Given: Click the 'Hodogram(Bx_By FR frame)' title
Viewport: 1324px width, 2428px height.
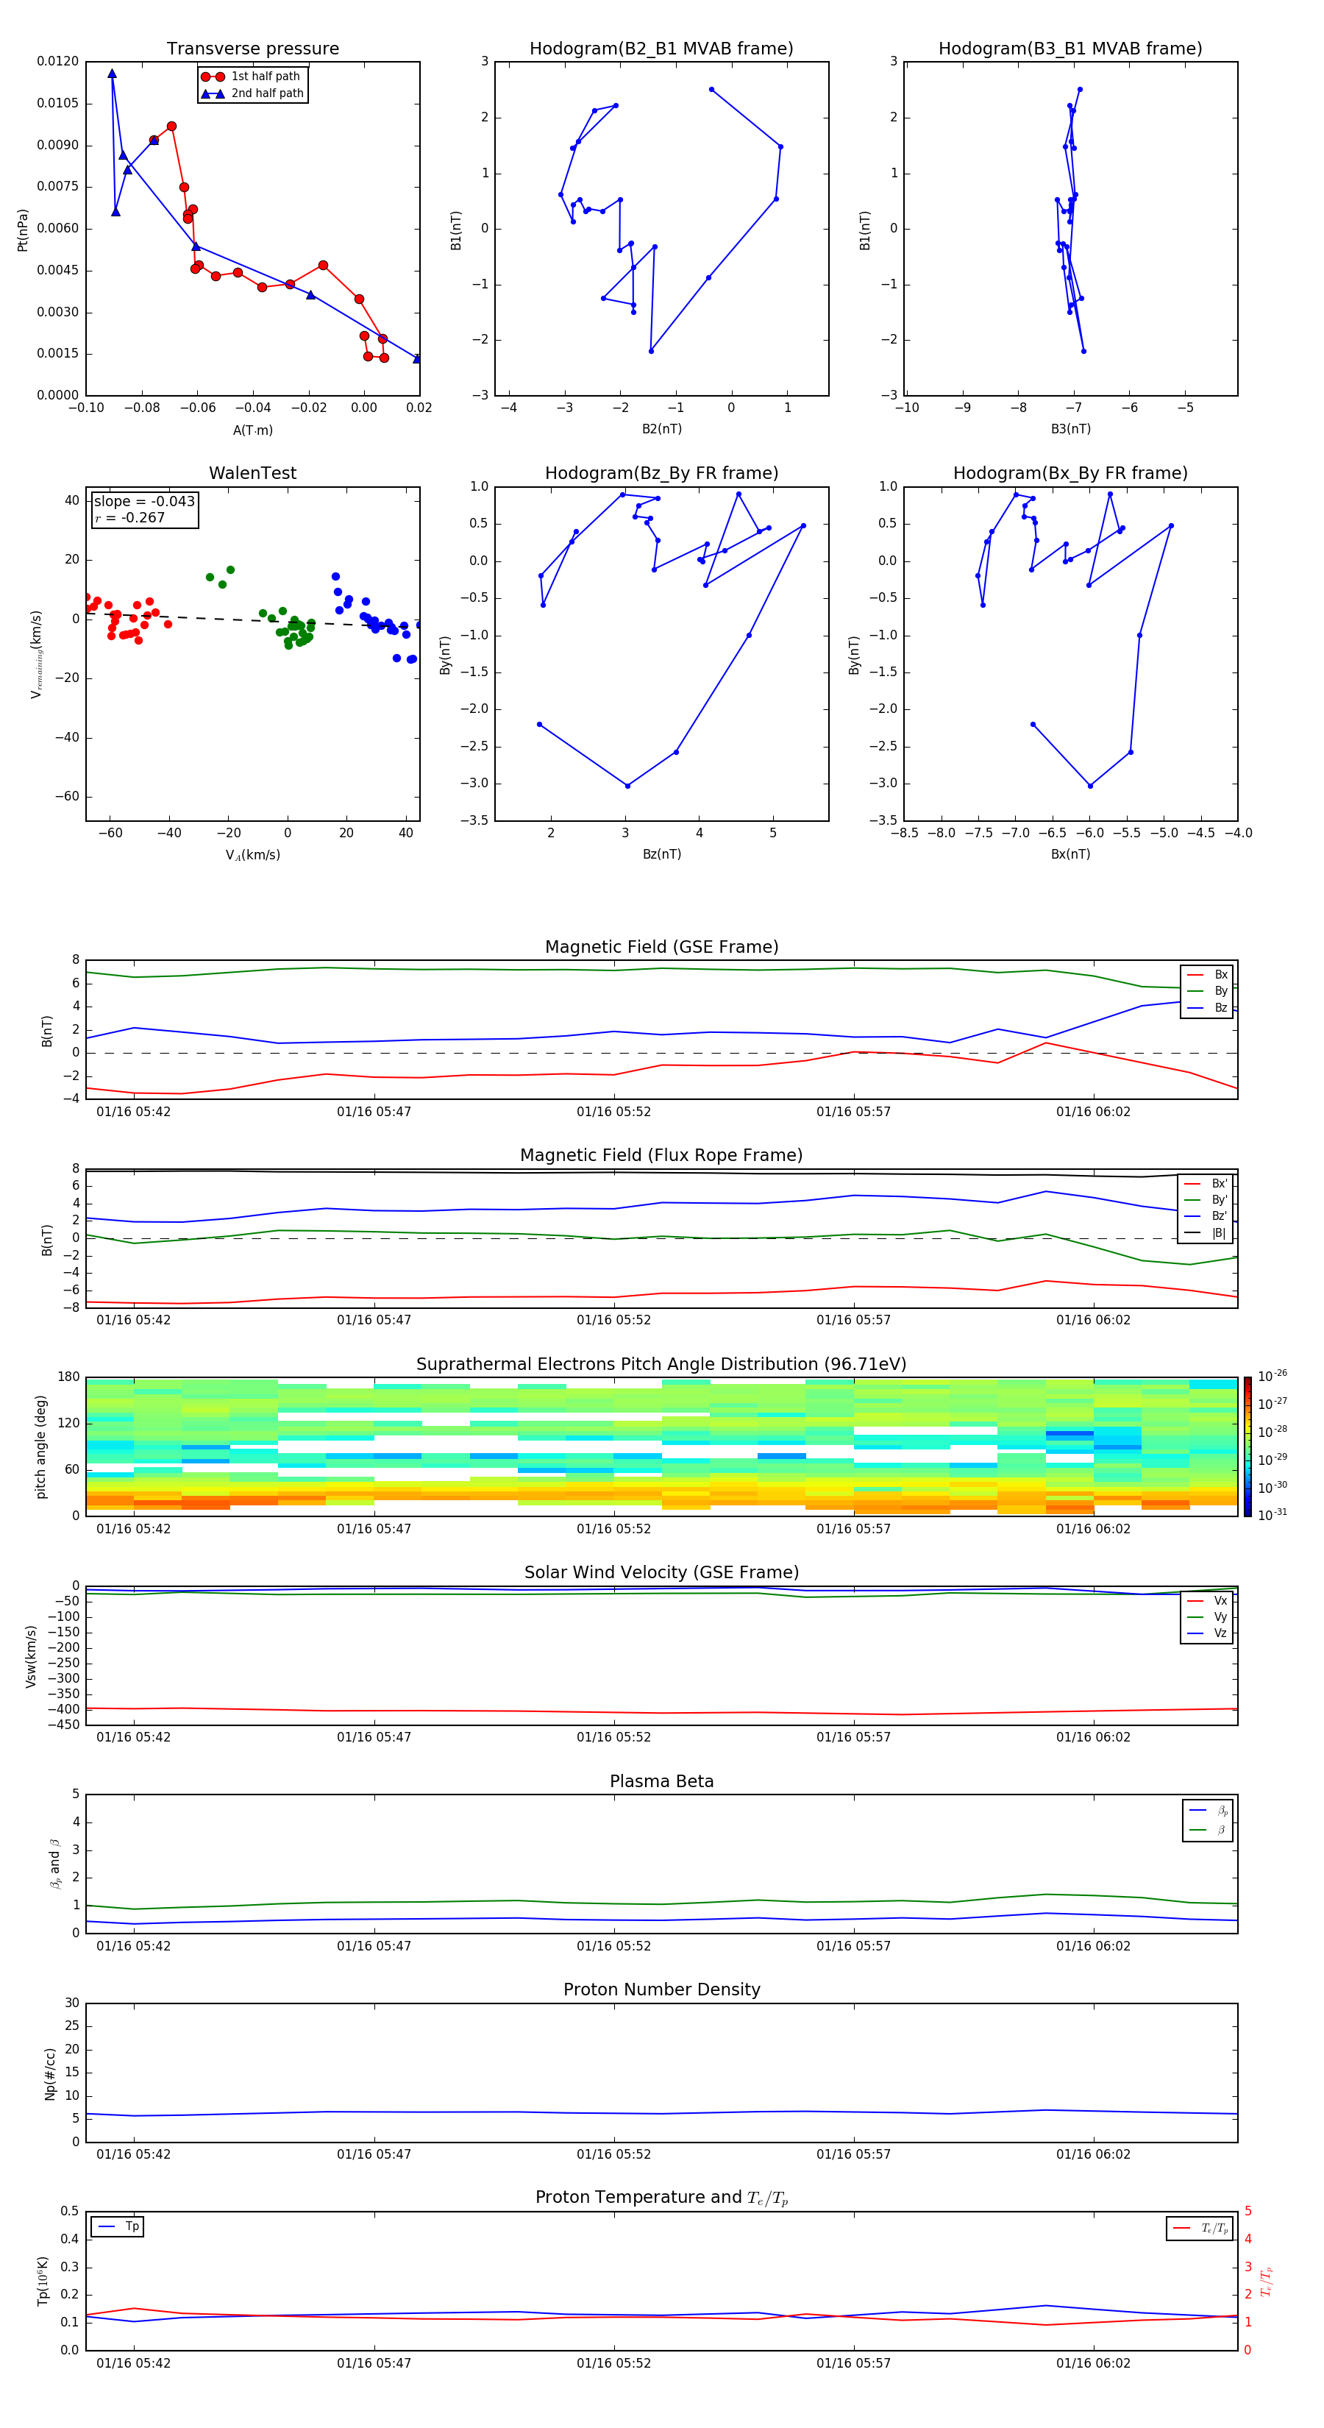Looking at the screenshot, I should pyautogui.click(x=1070, y=473).
